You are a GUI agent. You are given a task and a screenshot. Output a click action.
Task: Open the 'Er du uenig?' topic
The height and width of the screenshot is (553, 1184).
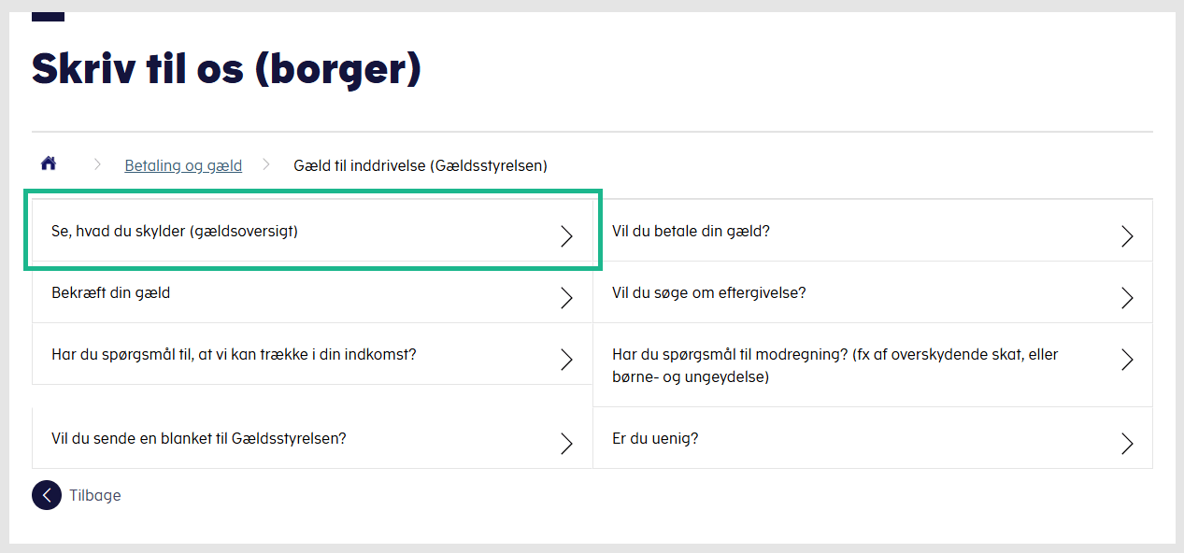point(655,438)
